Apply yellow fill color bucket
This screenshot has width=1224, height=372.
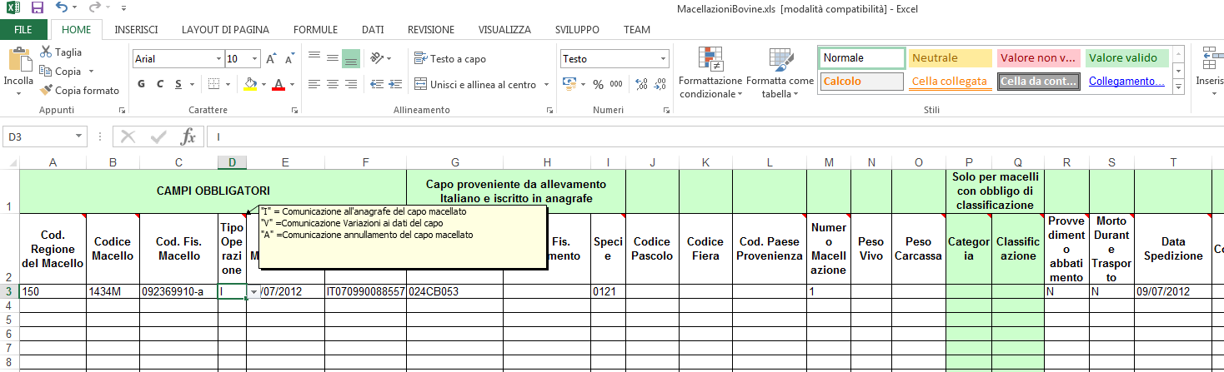coord(249,84)
